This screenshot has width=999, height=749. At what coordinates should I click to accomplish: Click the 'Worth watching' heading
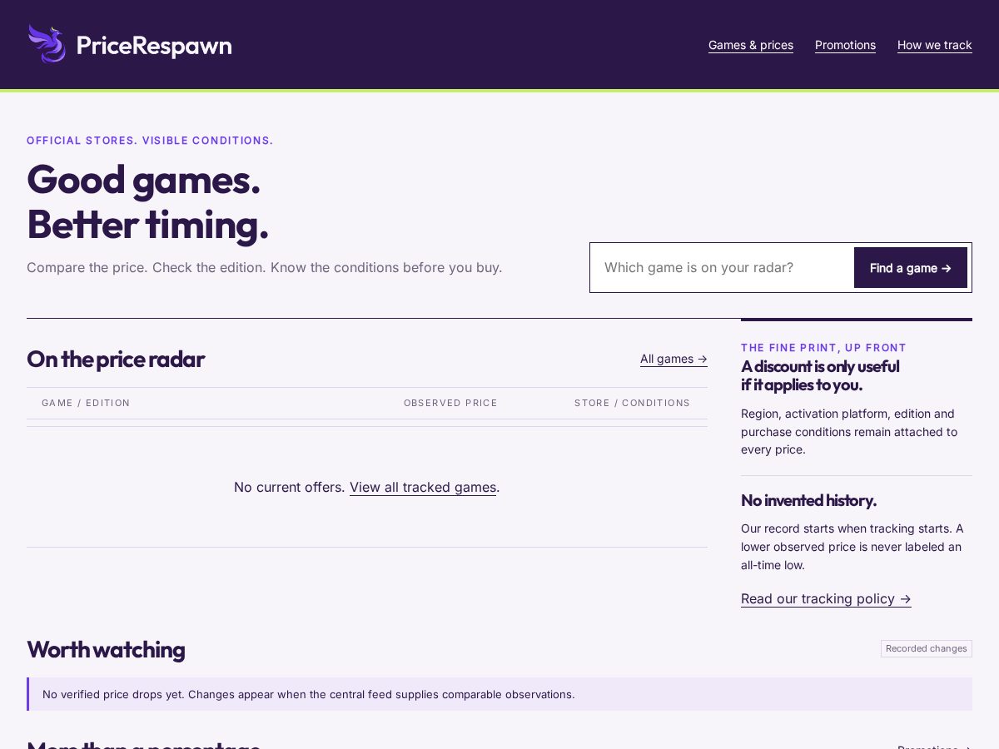[106, 649]
